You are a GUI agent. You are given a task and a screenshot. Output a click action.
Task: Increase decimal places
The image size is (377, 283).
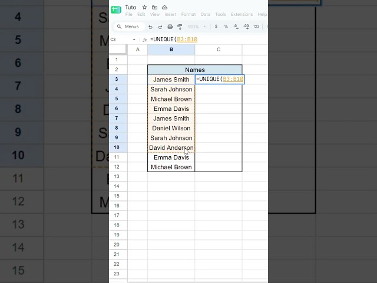[x=246, y=27]
